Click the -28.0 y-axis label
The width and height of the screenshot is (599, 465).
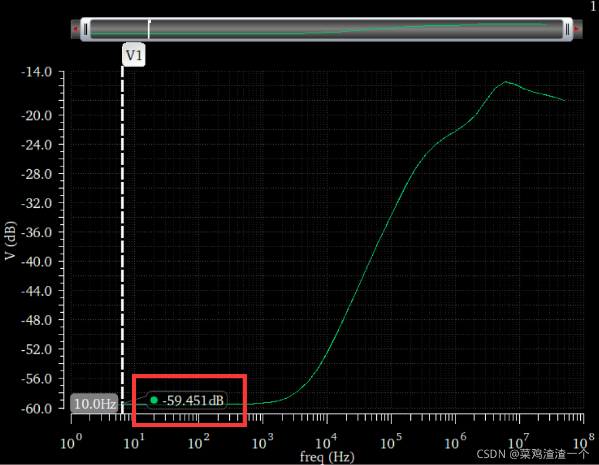click(37, 174)
